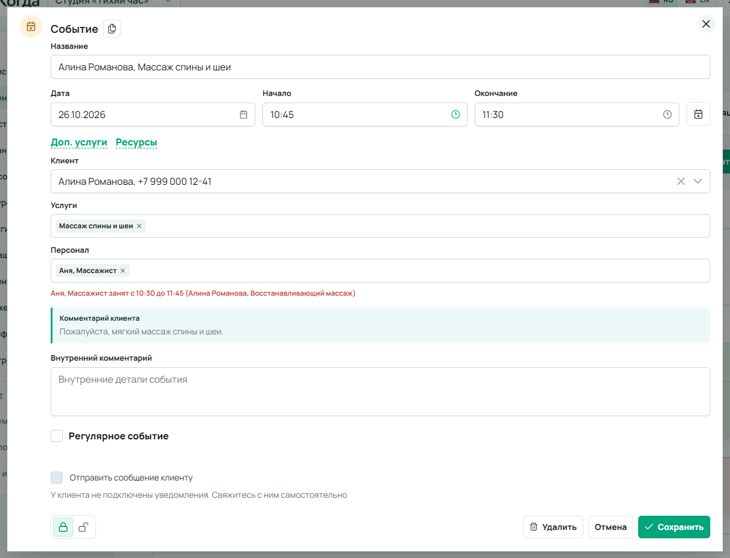Open the Персонал multi-select field
Screen dimensions: 730x558
point(381,271)
